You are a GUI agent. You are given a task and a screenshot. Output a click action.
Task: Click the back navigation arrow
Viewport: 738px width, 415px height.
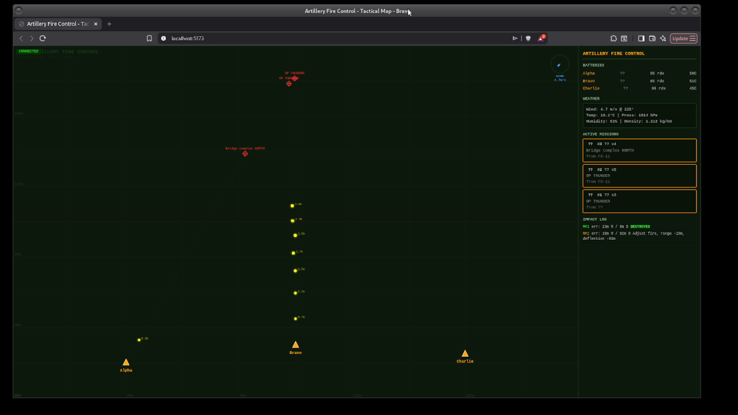tap(21, 38)
